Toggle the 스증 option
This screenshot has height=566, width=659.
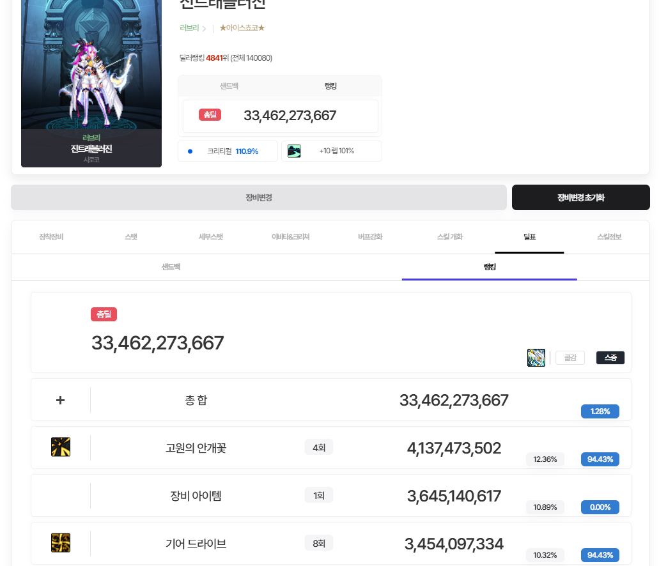click(x=610, y=358)
